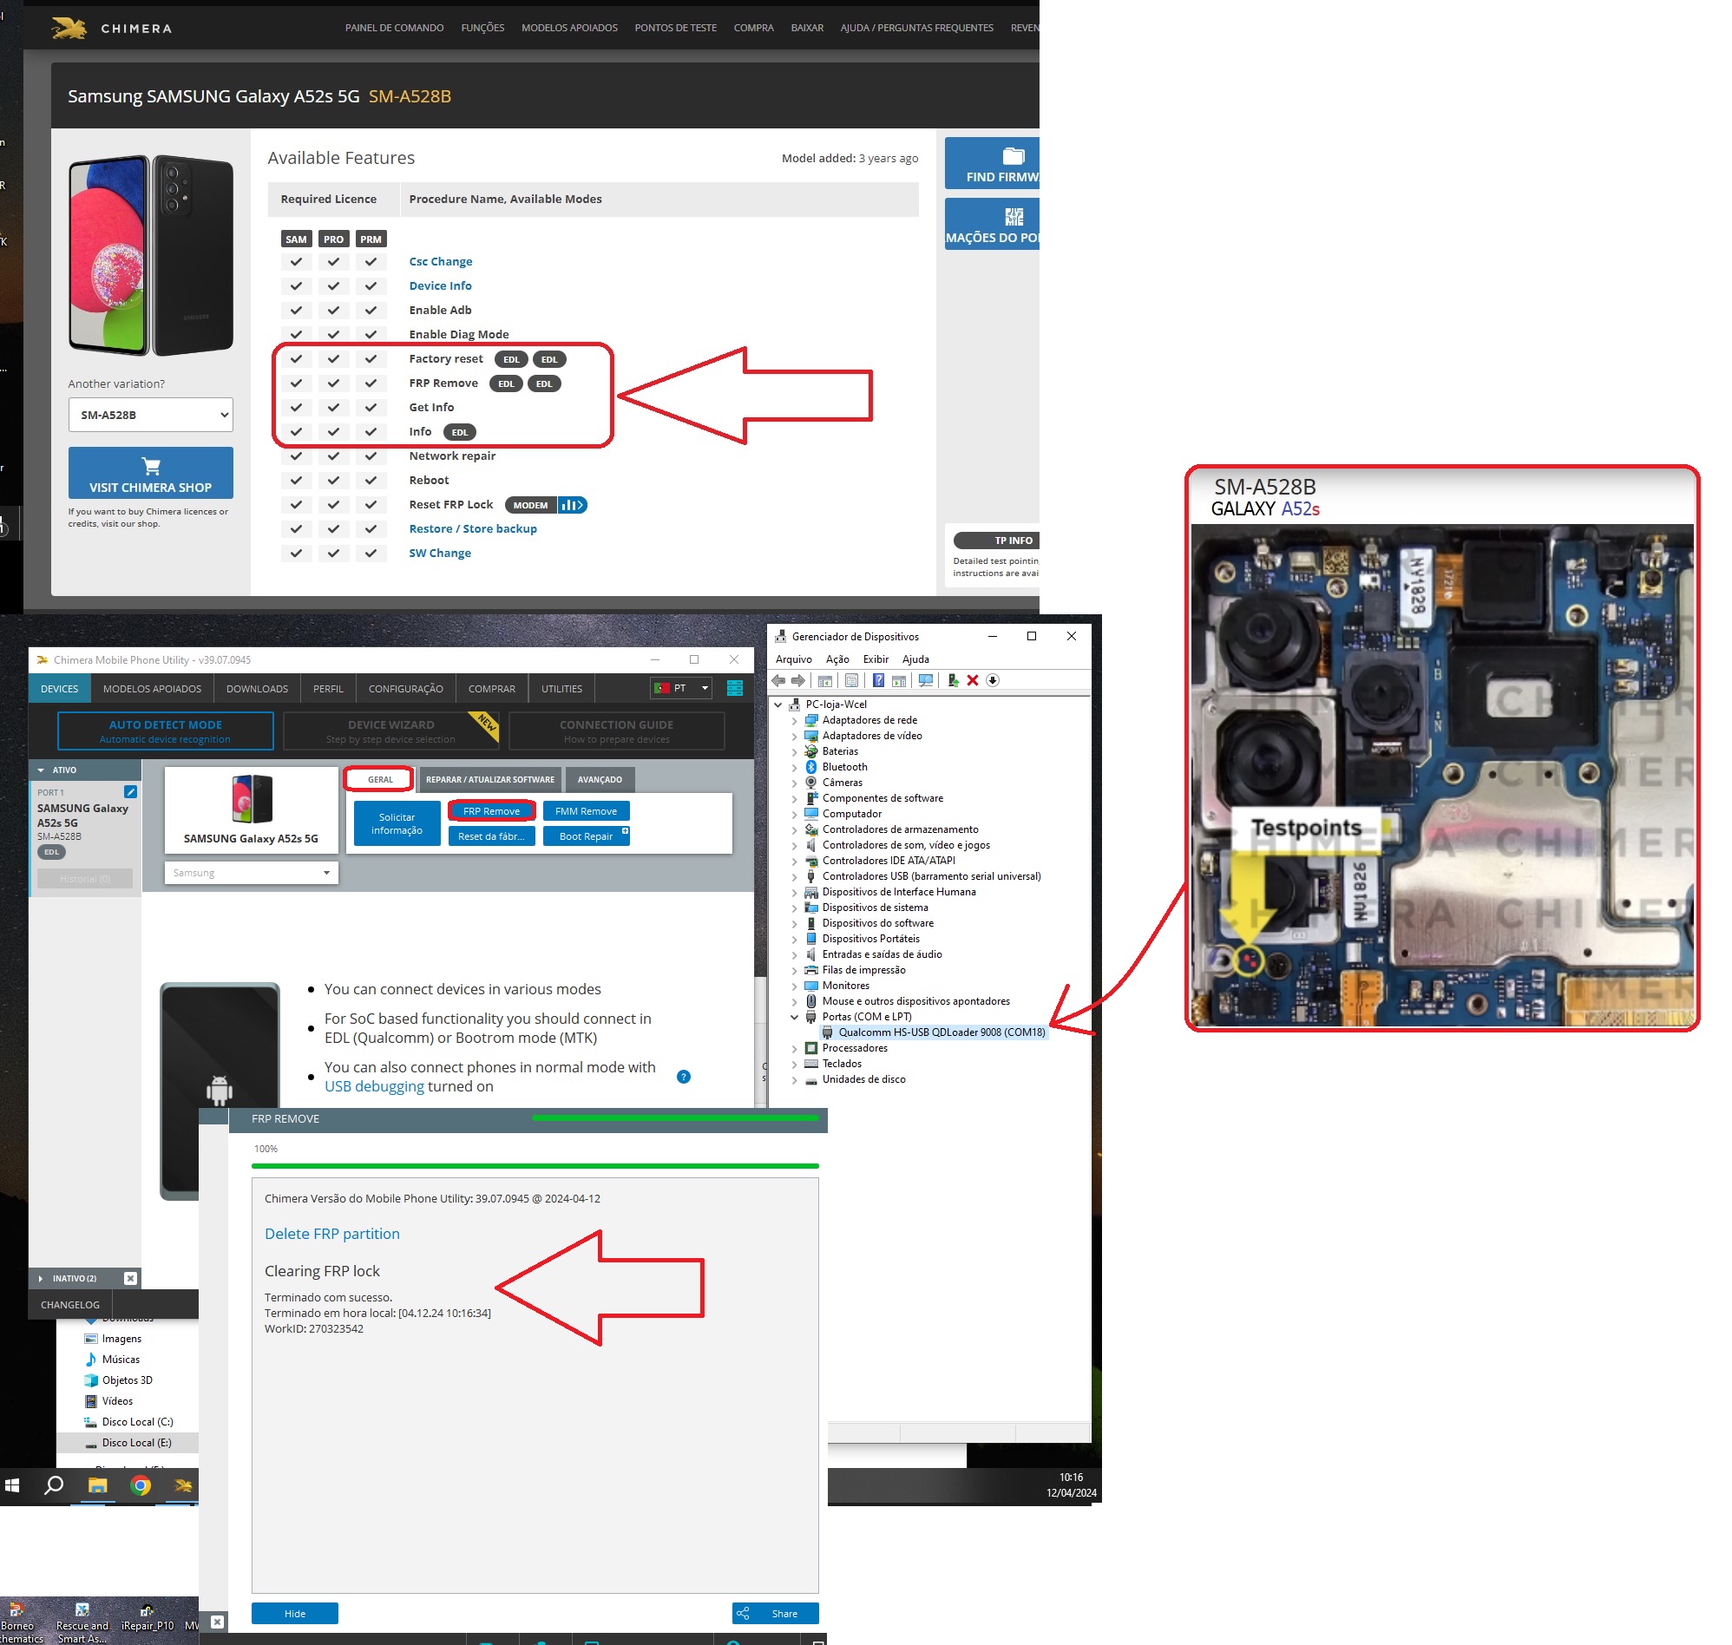Click the FRP Remove 100% progress bar
Screen dimensions: 1732x1645
(x=535, y=1166)
